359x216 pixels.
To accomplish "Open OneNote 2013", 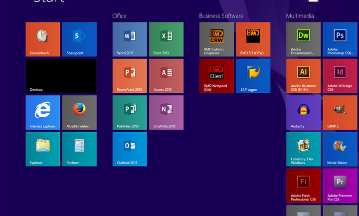I will (166, 112).
